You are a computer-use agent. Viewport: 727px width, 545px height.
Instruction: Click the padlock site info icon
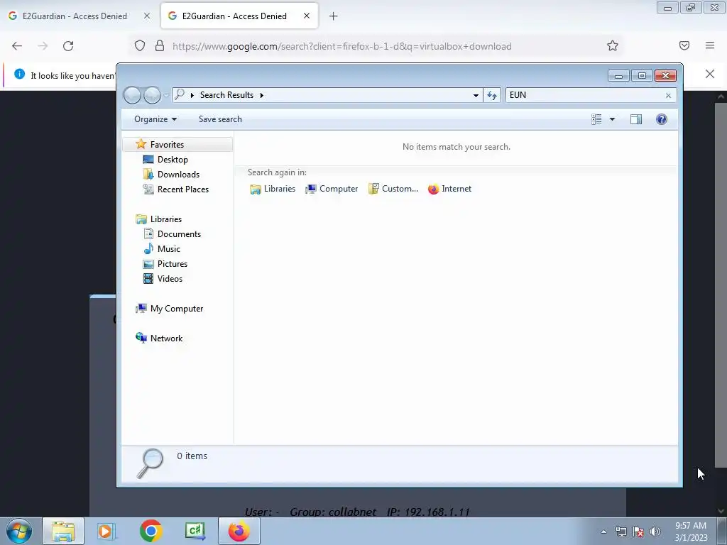click(x=160, y=45)
